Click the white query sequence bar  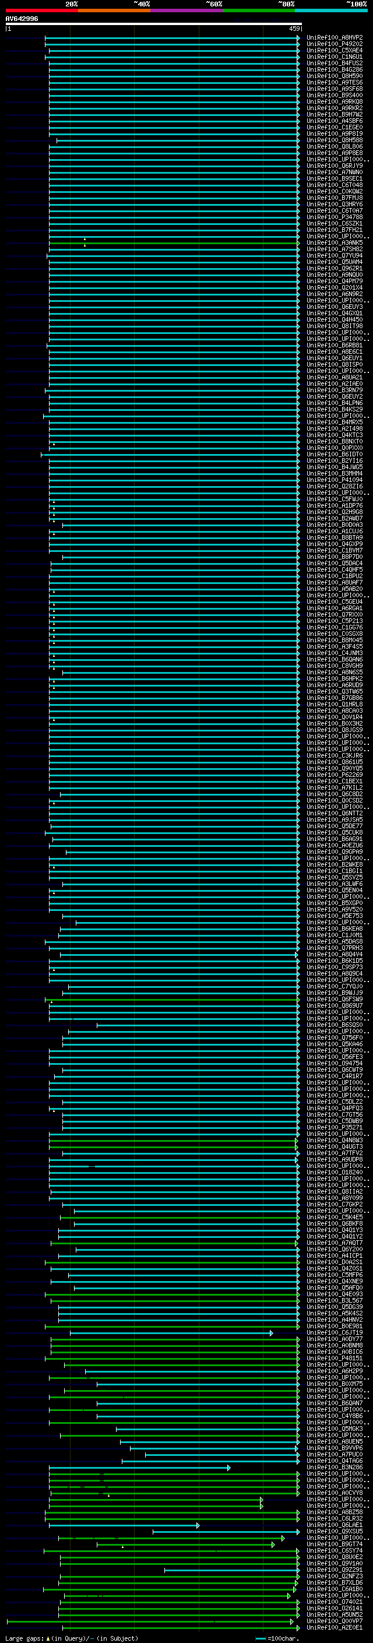click(154, 24)
